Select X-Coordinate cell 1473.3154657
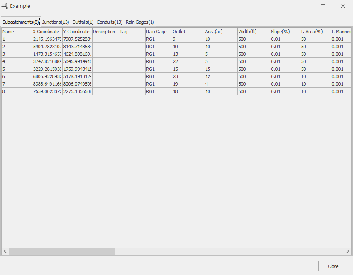 47,54
